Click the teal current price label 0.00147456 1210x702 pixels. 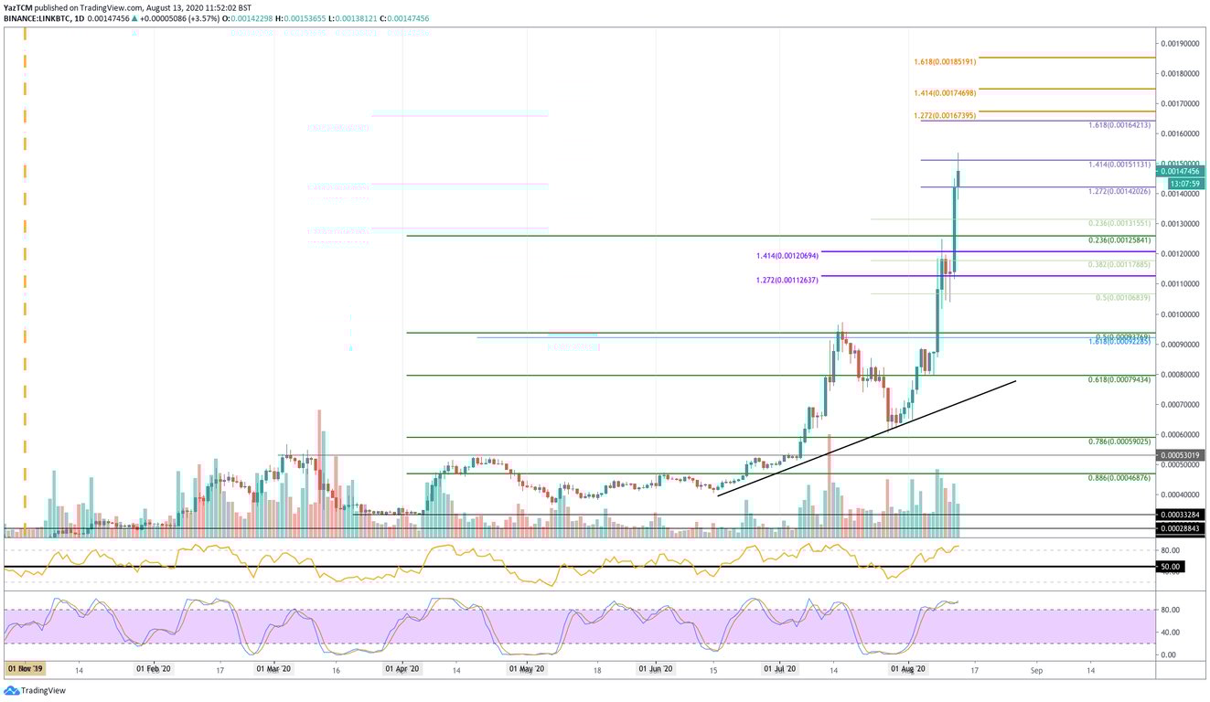[1180, 172]
